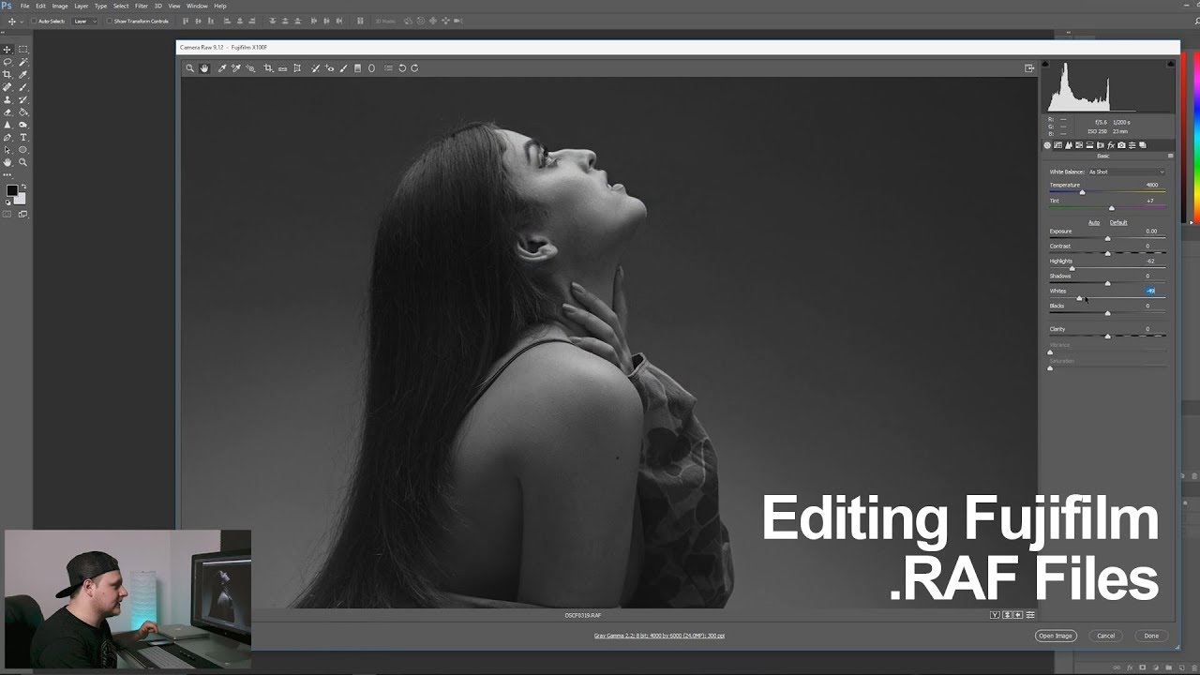Open the Camera Calibration panel tab
Screen dimensions: 1200x675
point(1121,145)
